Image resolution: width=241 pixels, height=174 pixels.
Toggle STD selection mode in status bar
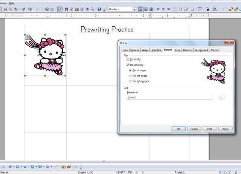[130, 172]
